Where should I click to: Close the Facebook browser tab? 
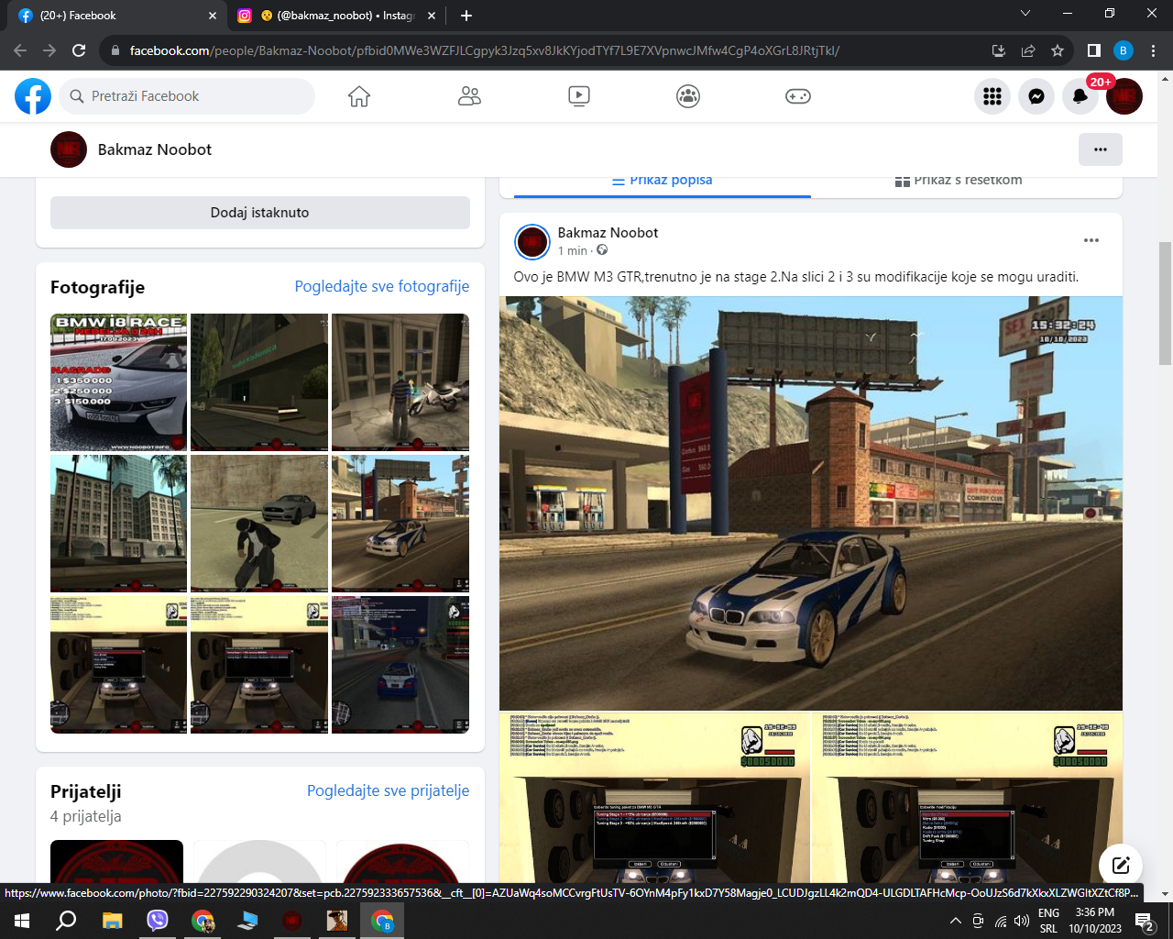pos(213,16)
